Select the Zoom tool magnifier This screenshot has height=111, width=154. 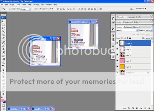click(3, 94)
